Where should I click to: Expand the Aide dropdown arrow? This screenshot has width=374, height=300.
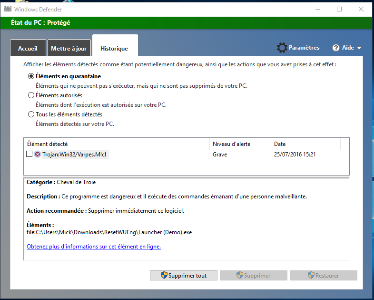pos(359,48)
